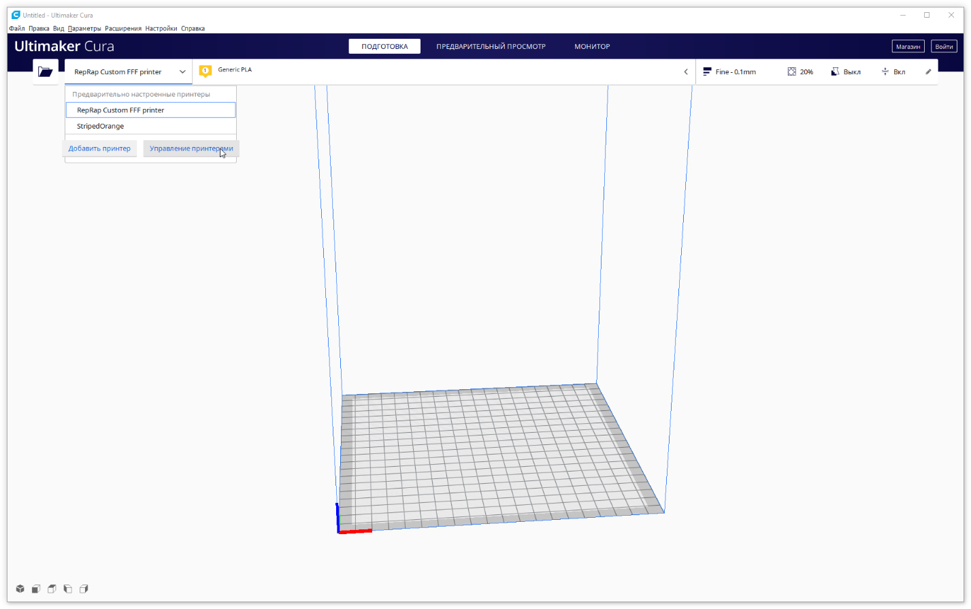This screenshot has width=971, height=609.
Task: Open the Справка menu
Action: (x=193, y=29)
